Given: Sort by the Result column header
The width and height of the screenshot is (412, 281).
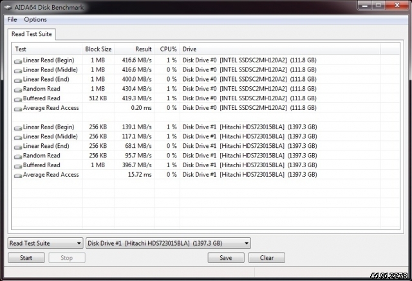Looking at the screenshot, I should click(x=135, y=49).
